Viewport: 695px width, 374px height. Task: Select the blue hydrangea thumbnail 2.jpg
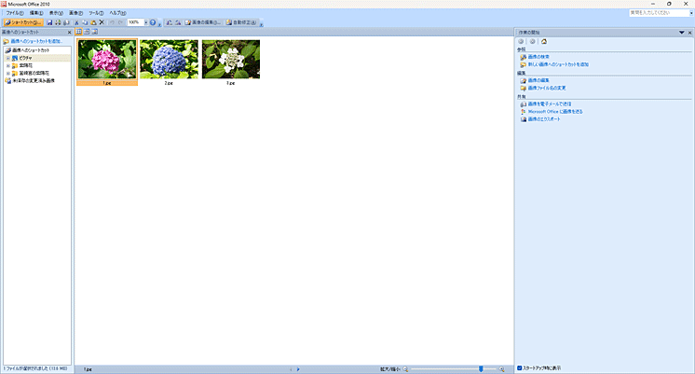tap(169, 59)
